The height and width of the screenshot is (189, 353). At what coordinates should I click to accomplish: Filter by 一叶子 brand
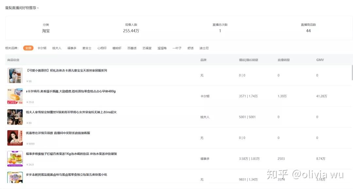tap(176, 48)
